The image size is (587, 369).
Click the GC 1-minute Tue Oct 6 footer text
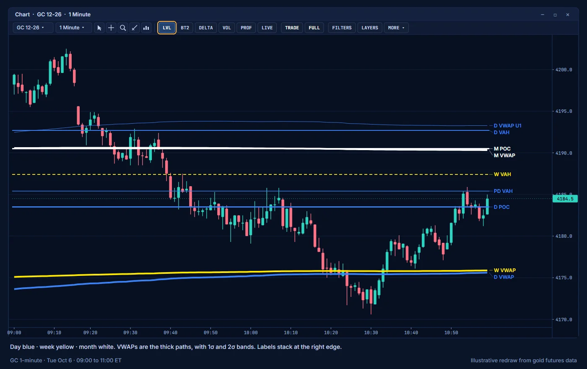(66, 361)
